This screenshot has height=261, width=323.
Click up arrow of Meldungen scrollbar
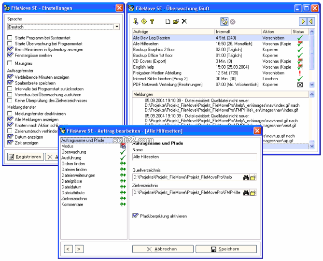(312, 94)
